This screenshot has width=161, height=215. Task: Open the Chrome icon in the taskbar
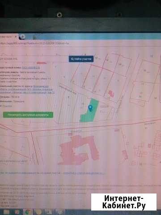27,212
